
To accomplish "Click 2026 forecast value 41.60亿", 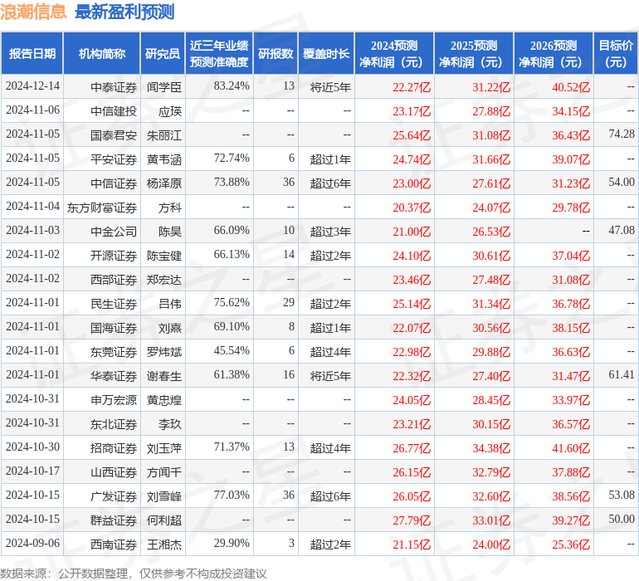I will 571,448.
